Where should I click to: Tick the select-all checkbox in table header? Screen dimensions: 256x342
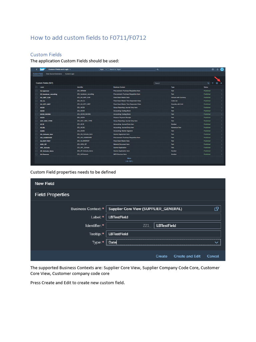36,87
